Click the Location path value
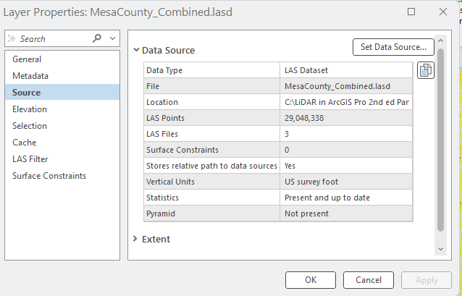462x296 pixels. [346, 102]
